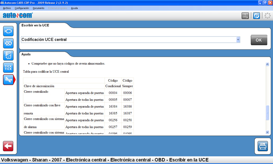Open the Archivo menu
This screenshot has height=164, width=273.
pyautogui.click(x=7, y=8)
